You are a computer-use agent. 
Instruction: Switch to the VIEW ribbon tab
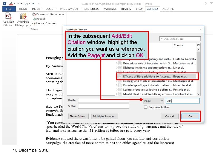(139, 9)
